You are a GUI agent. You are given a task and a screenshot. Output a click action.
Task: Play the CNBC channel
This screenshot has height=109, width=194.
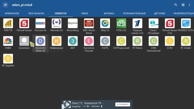[x=8, y=41]
